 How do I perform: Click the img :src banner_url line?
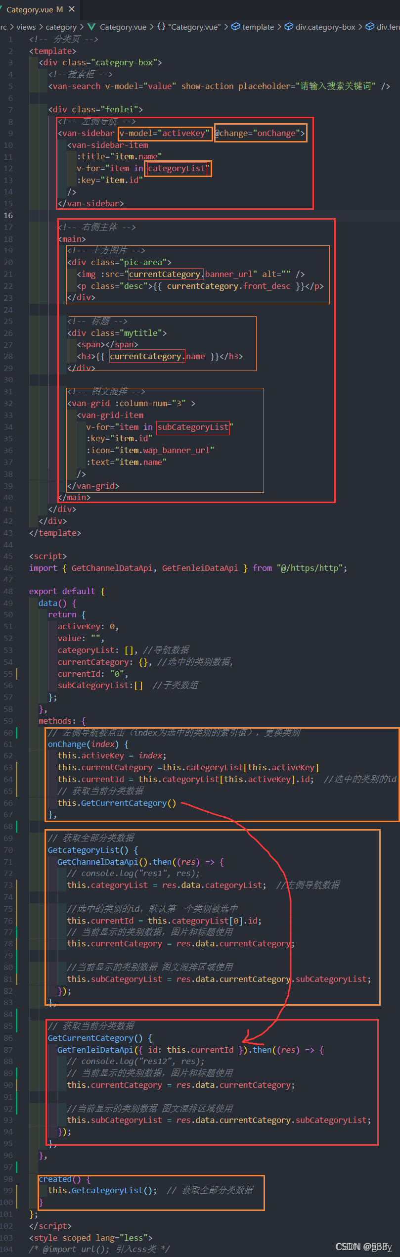(190, 274)
